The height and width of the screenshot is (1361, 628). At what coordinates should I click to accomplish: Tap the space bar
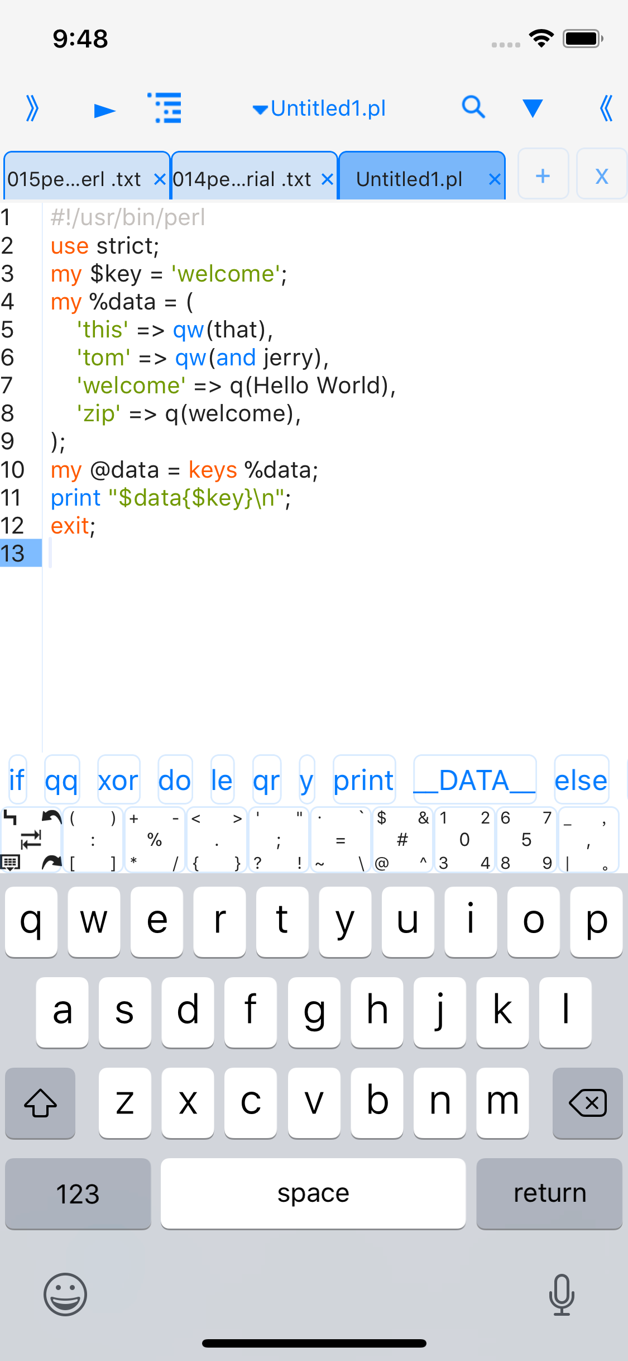tap(313, 1193)
